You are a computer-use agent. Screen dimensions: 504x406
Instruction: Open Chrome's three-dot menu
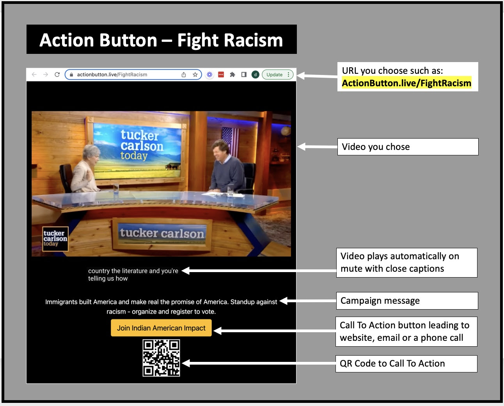tap(289, 75)
